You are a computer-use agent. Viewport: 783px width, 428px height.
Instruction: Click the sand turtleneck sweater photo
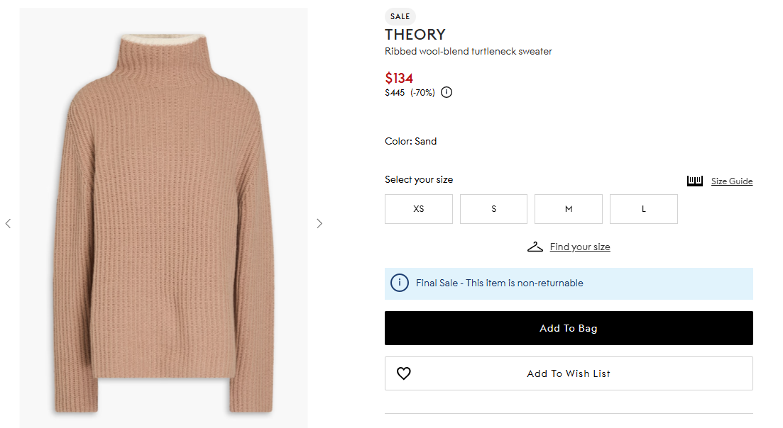click(164, 220)
